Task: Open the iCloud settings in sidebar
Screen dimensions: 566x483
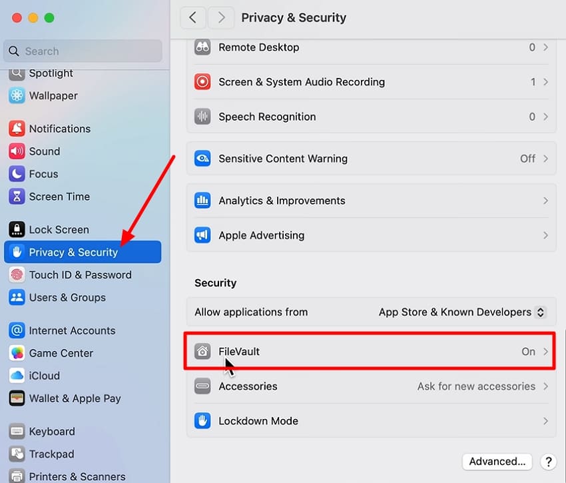Action: tap(47, 375)
